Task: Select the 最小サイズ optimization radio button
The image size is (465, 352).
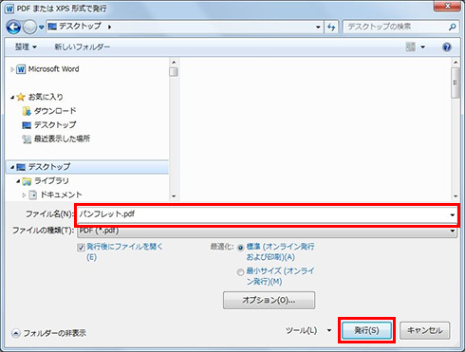Action: click(240, 272)
